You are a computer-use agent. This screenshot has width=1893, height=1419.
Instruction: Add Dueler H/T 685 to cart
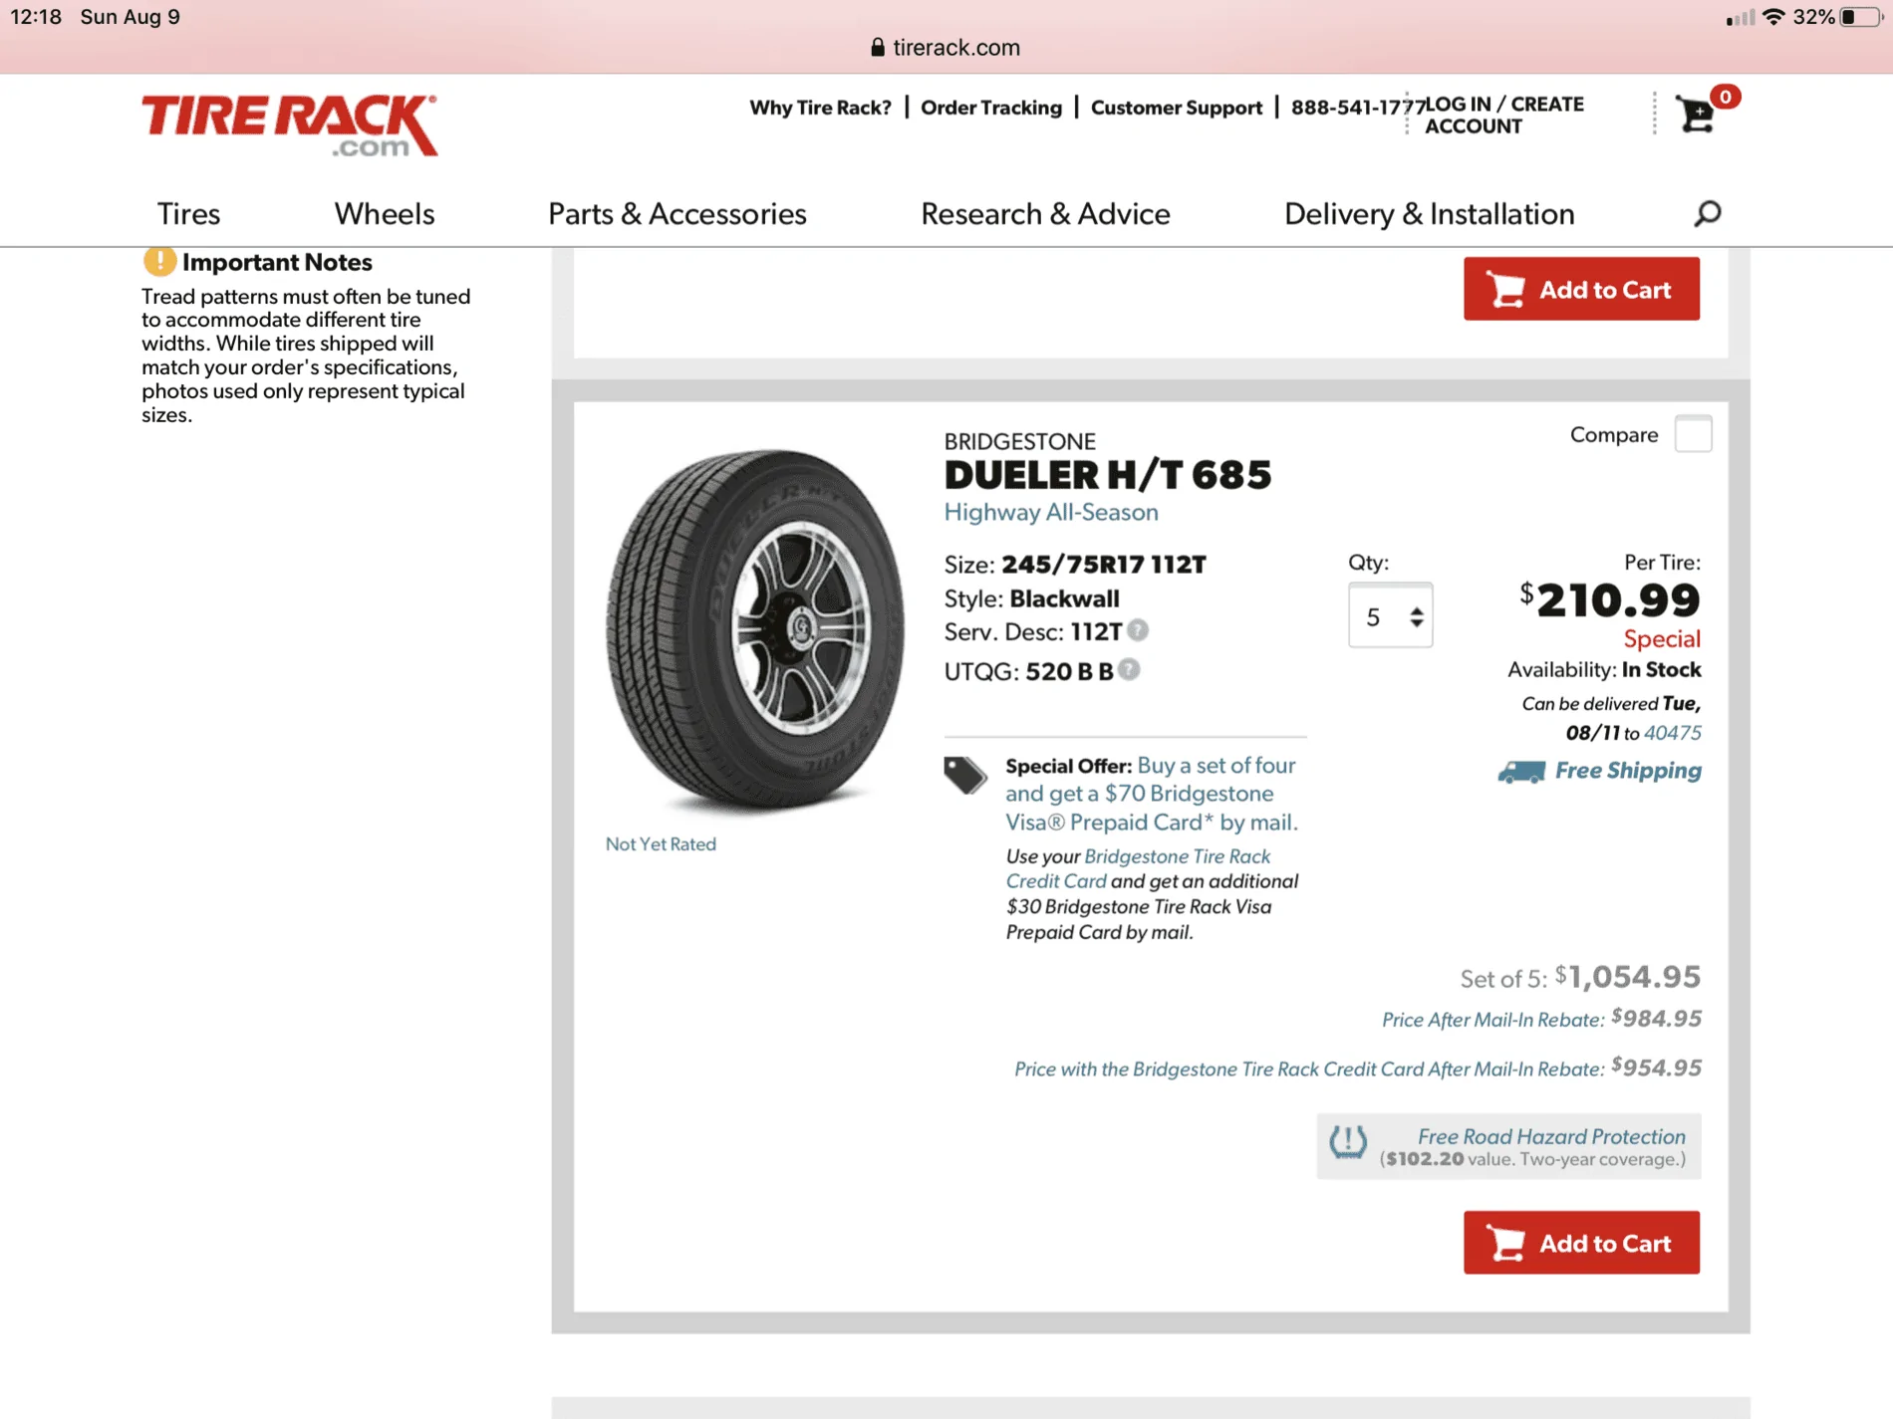coord(1581,1243)
